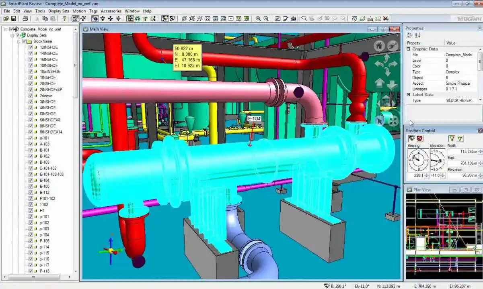
Task: Click the Print icon in the toolbar
Action: pos(25,18)
